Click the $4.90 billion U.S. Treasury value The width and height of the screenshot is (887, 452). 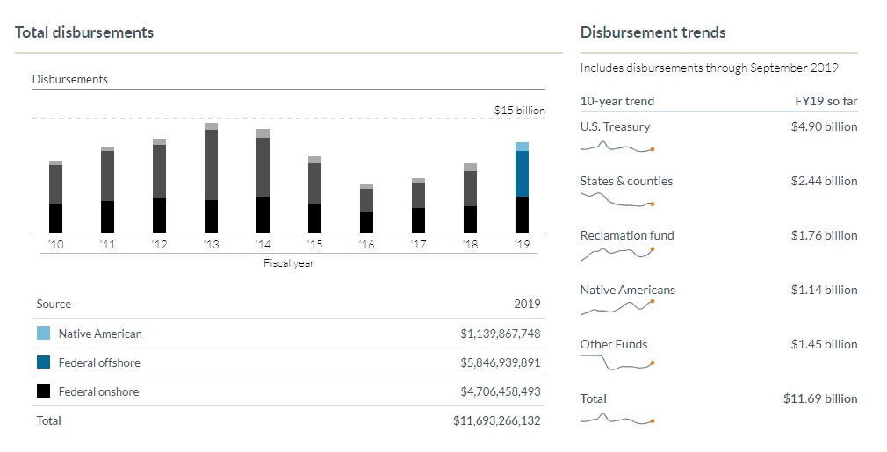824,126
